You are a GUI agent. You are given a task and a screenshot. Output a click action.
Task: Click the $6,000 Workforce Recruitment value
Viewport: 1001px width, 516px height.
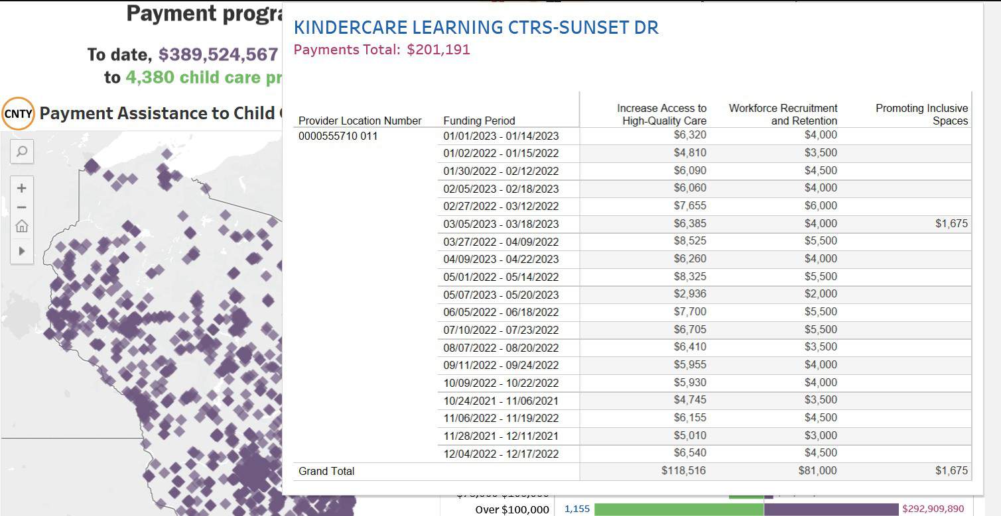pos(821,205)
